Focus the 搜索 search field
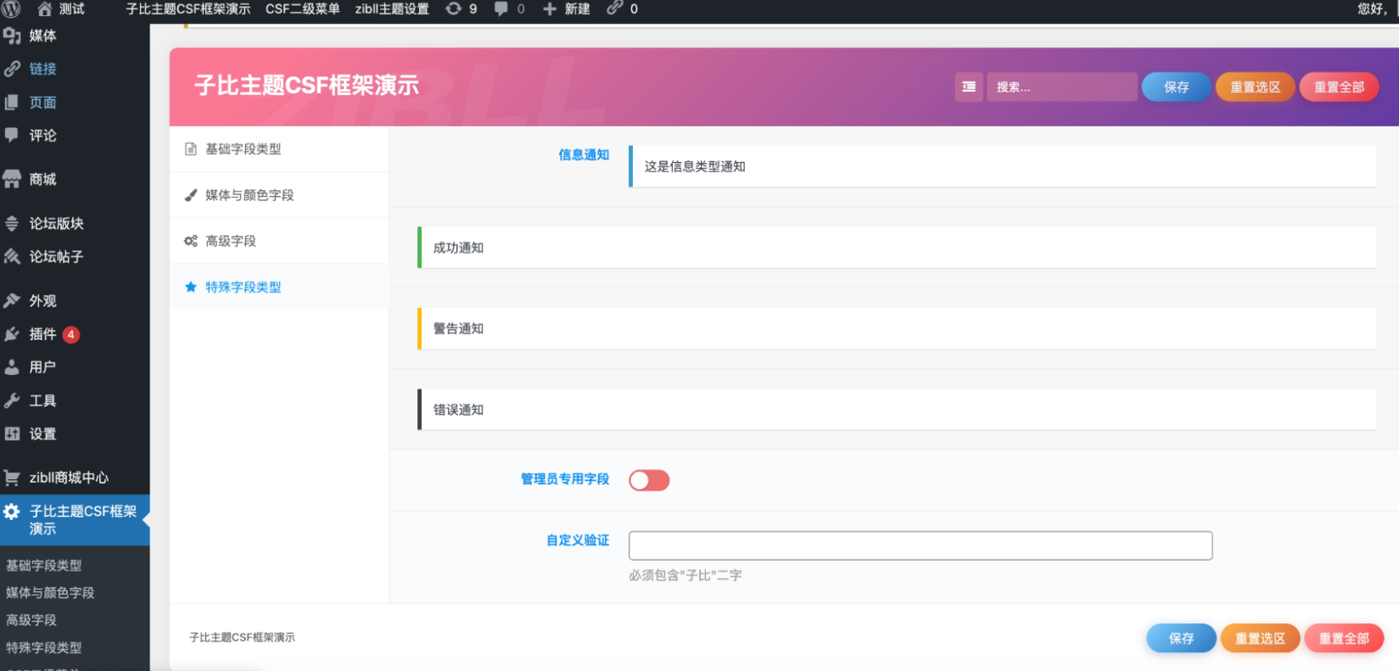The height and width of the screenshot is (671, 1399). tap(1061, 87)
